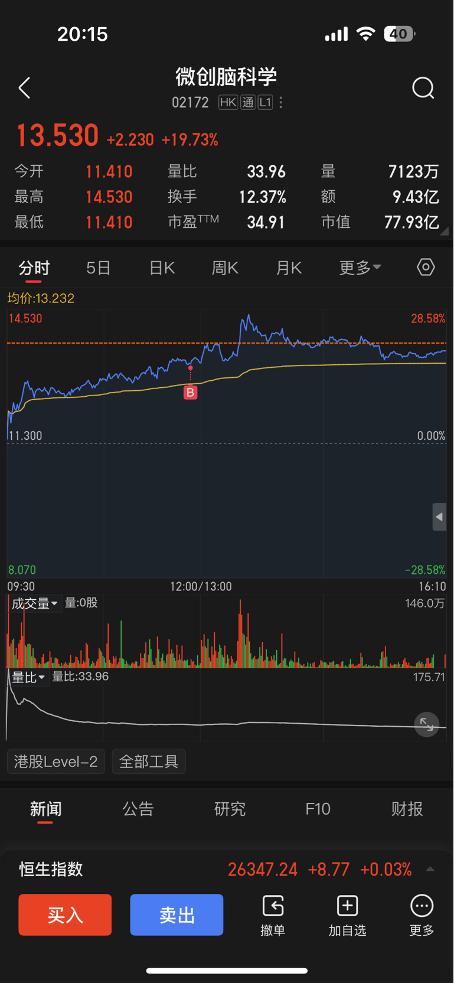Image resolution: width=454 pixels, height=983 pixels.
Task: Tap the home indicator bar
Action: pos(227,971)
